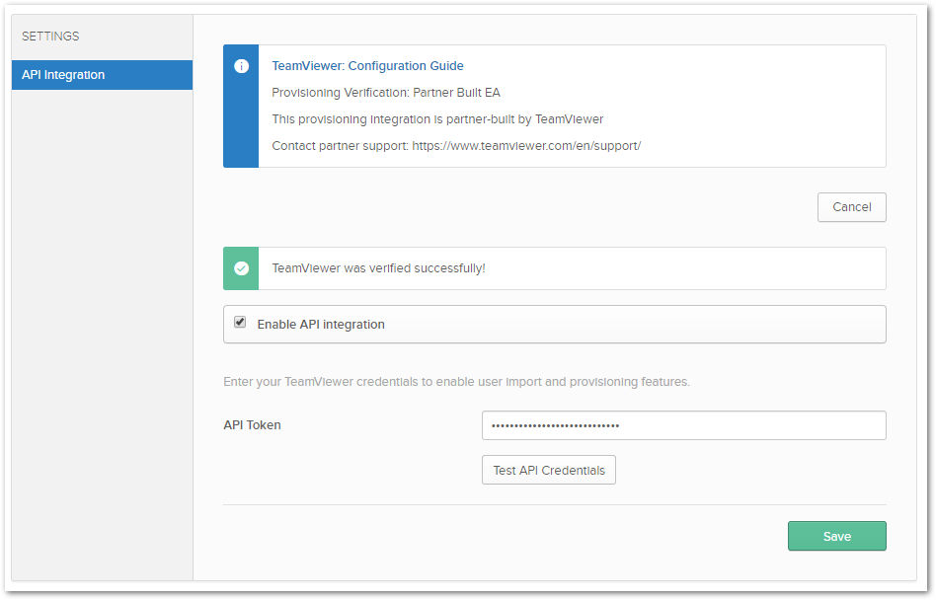Click the SETTINGS sidebar heading
Image resolution: width=936 pixels, height=600 pixels.
pyautogui.click(x=50, y=36)
